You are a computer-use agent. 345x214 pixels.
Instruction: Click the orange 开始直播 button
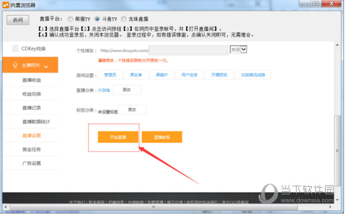coord(118,137)
